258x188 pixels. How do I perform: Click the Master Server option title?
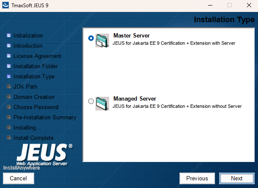[131, 35]
